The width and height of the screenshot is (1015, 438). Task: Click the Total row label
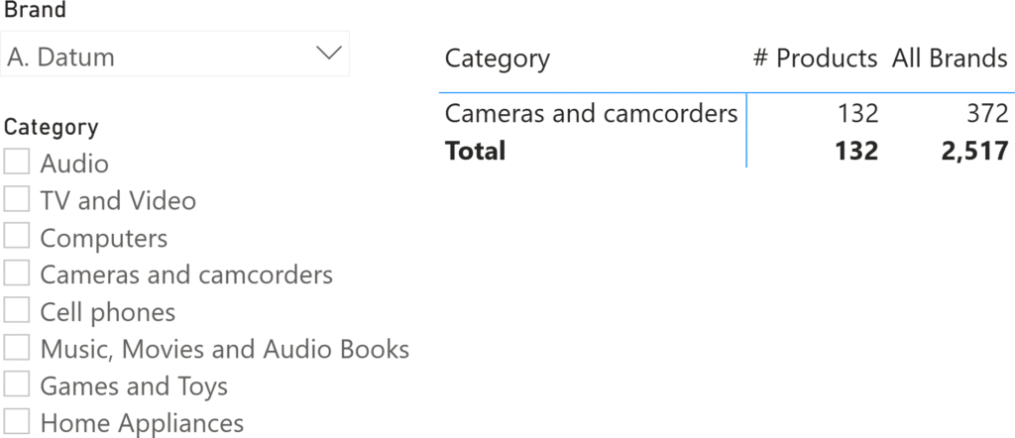coord(475,151)
